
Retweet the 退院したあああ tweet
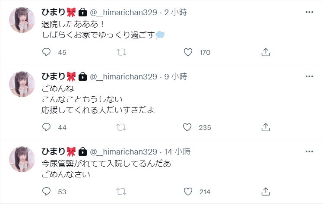121,52
